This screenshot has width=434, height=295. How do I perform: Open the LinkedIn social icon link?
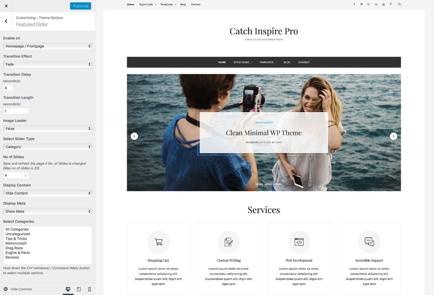point(376,4)
